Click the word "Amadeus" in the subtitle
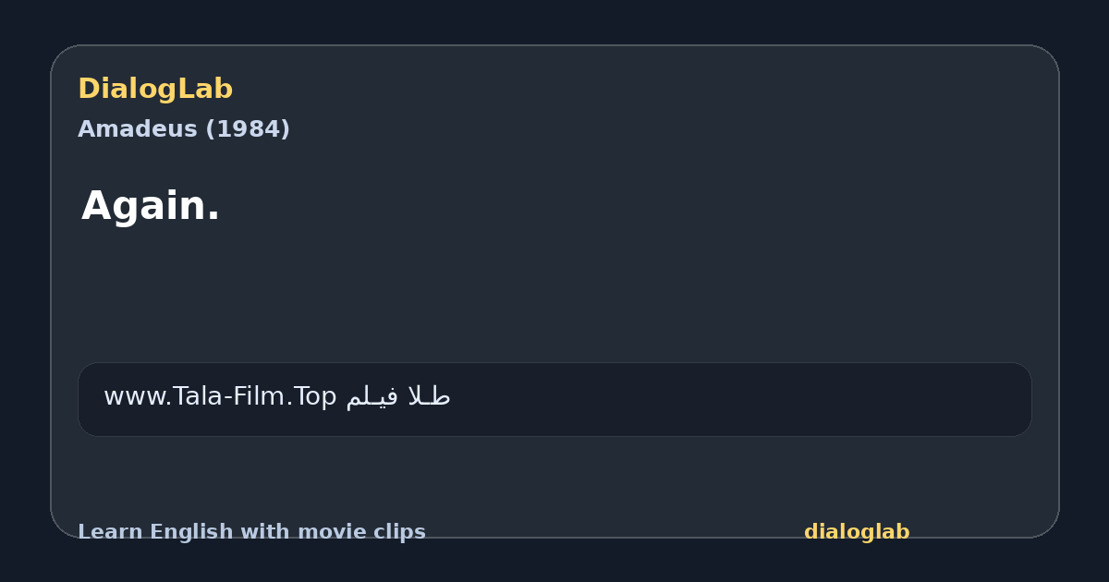The height and width of the screenshot is (582, 1109). click(138, 129)
